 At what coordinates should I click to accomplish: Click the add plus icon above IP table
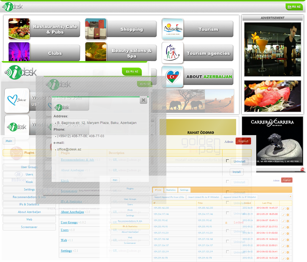pos(290,196)
